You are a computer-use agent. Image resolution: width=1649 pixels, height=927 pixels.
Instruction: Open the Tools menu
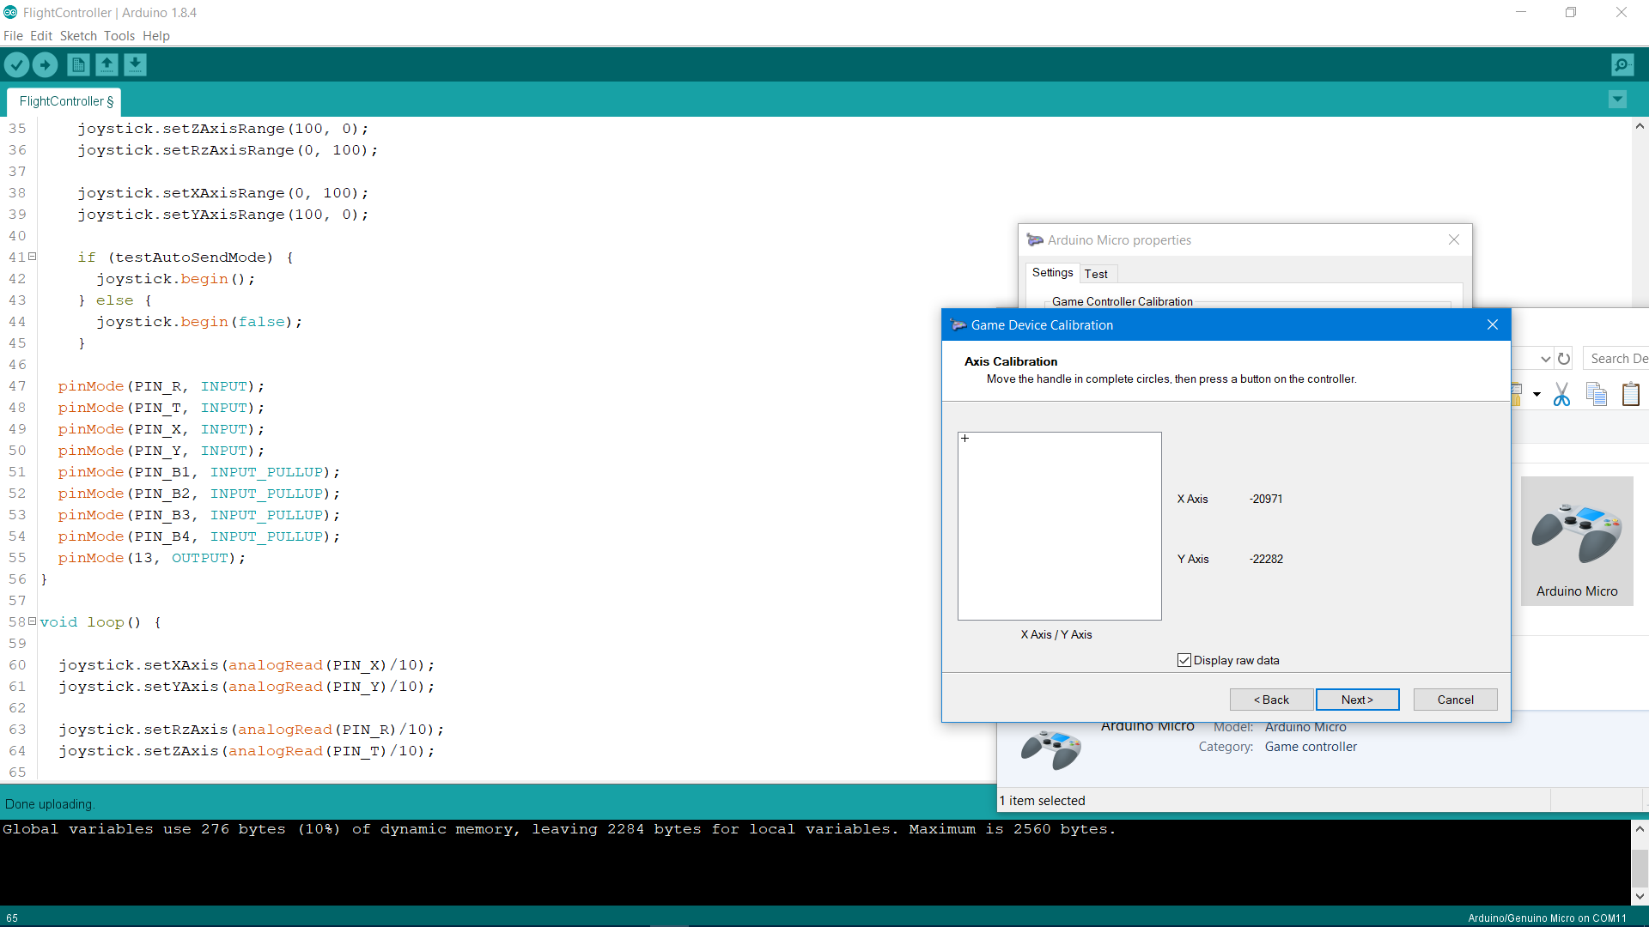[x=119, y=36]
